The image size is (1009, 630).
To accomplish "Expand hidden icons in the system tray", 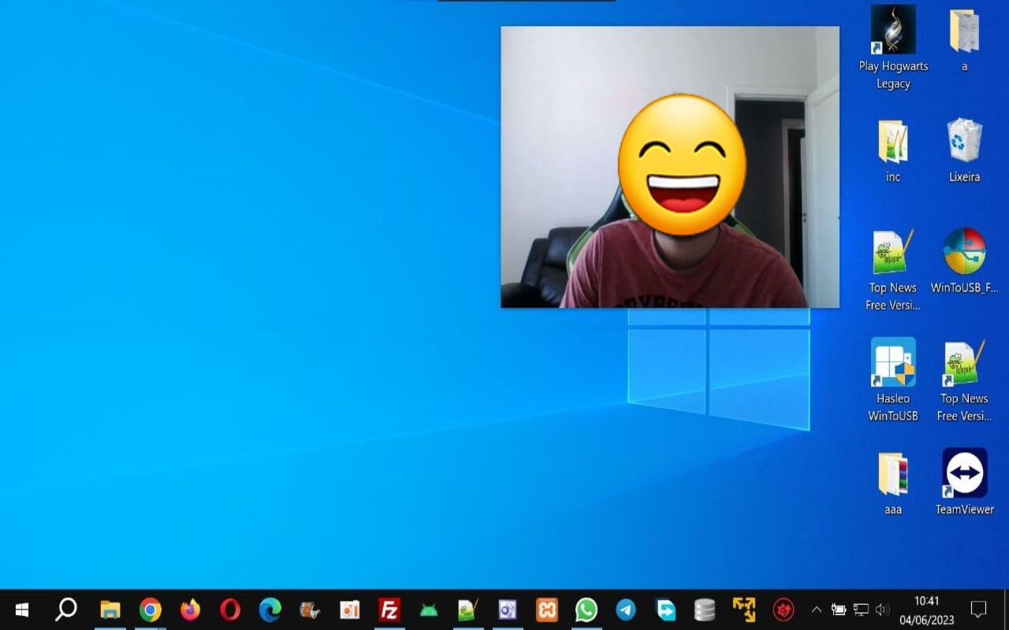I will click(817, 609).
